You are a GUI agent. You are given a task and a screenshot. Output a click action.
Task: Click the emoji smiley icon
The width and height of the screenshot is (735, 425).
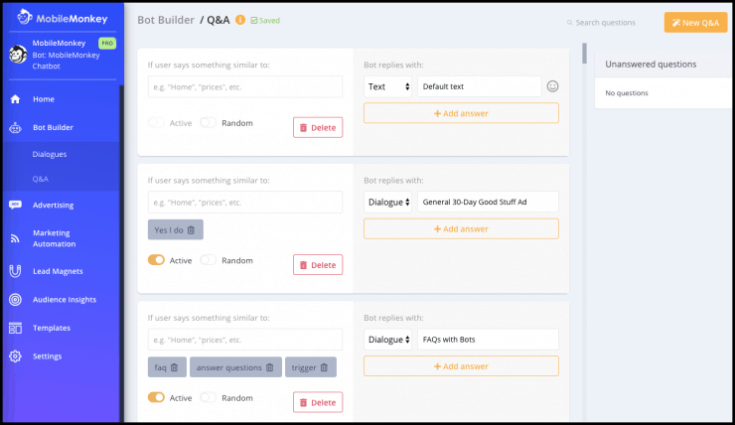552,86
